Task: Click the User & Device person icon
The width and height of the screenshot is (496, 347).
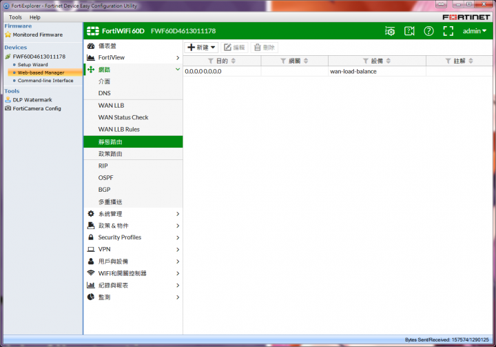Action: [x=91, y=261]
